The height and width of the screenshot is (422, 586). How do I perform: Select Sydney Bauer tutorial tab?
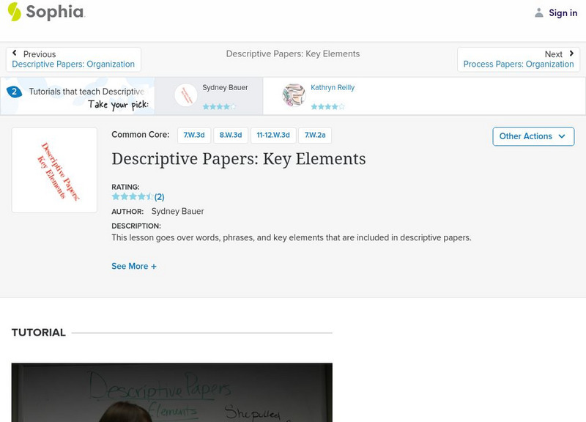(x=209, y=96)
